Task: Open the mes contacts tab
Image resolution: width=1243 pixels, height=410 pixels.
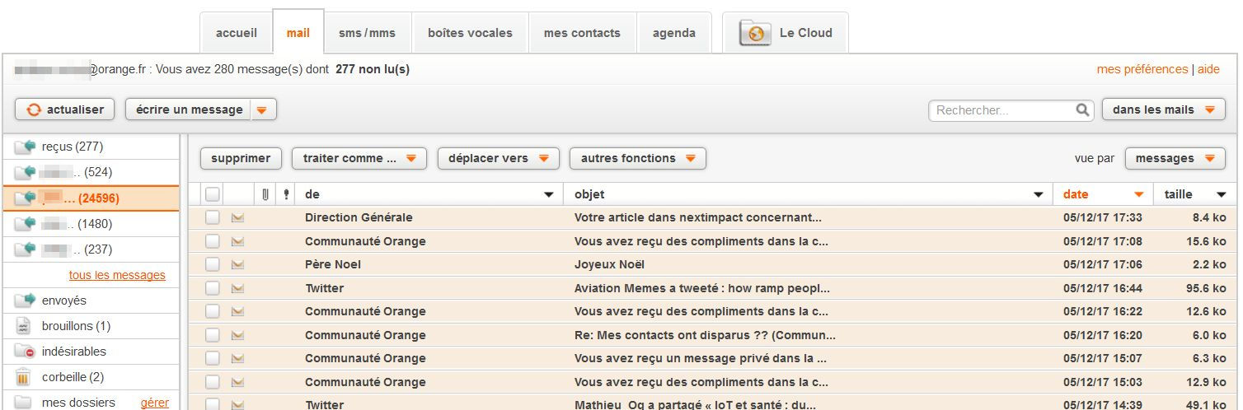Action: (x=582, y=33)
